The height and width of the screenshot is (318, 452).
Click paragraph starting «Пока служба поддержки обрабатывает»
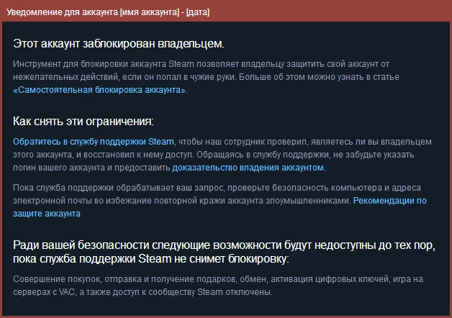coord(220,201)
